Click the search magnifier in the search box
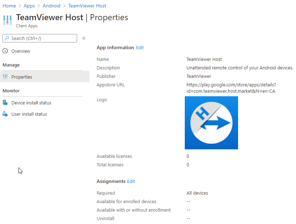The width and height of the screenshot is (296, 224). pos(7,38)
